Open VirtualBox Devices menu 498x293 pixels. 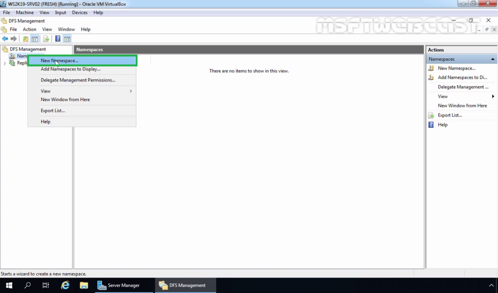pyautogui.click(x=80, y=12)
